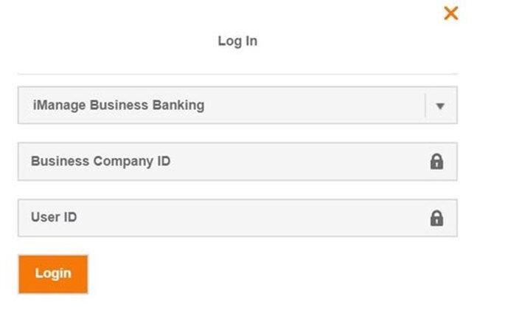The height and width of the screenshot is (336, 505).
Task: Click the User ID placeholder text
Action: click(x=54, y=217)
